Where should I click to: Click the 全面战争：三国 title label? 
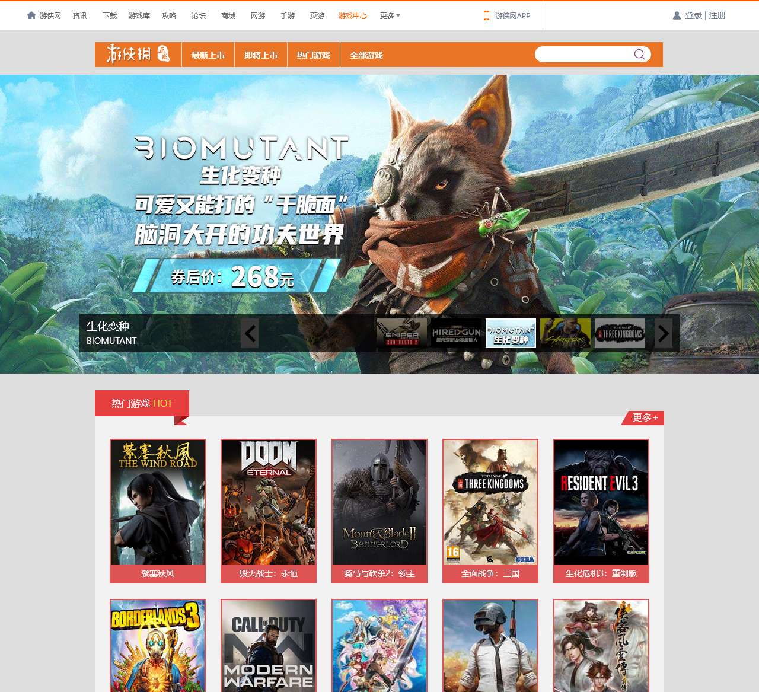click(490, 573)
